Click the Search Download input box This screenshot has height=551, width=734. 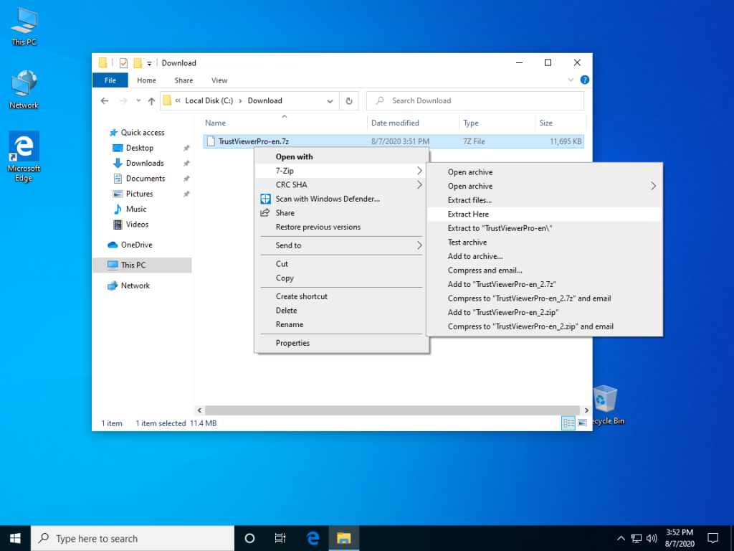tap(475, 100)
